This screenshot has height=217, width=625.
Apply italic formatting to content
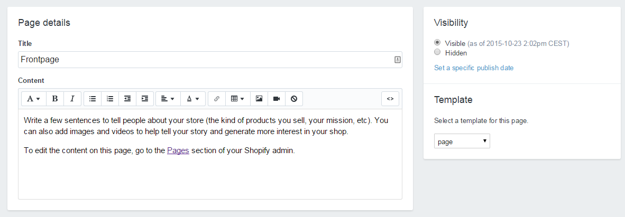click(x=72, y=99)
